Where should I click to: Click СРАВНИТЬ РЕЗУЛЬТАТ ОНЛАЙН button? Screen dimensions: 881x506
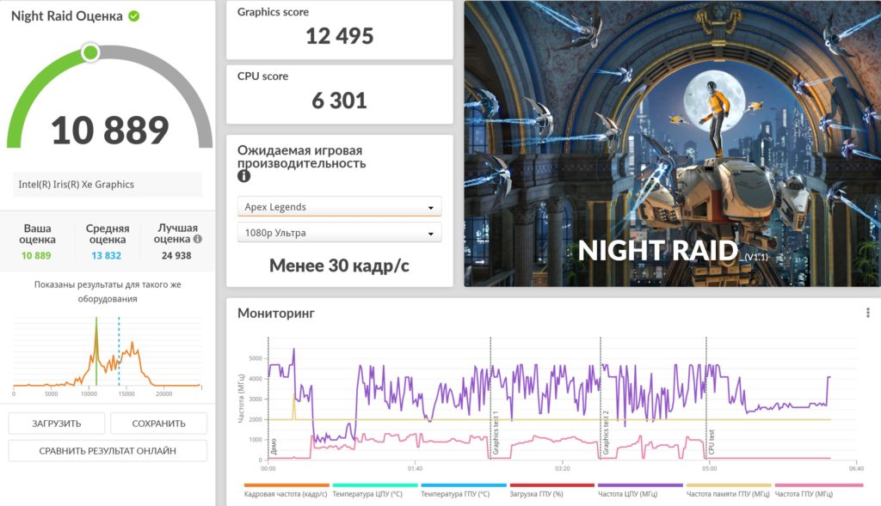tap(108, 451)
